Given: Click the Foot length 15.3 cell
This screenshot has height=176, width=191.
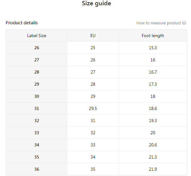Looking at the screenshot, I should [x=153, y=48].
